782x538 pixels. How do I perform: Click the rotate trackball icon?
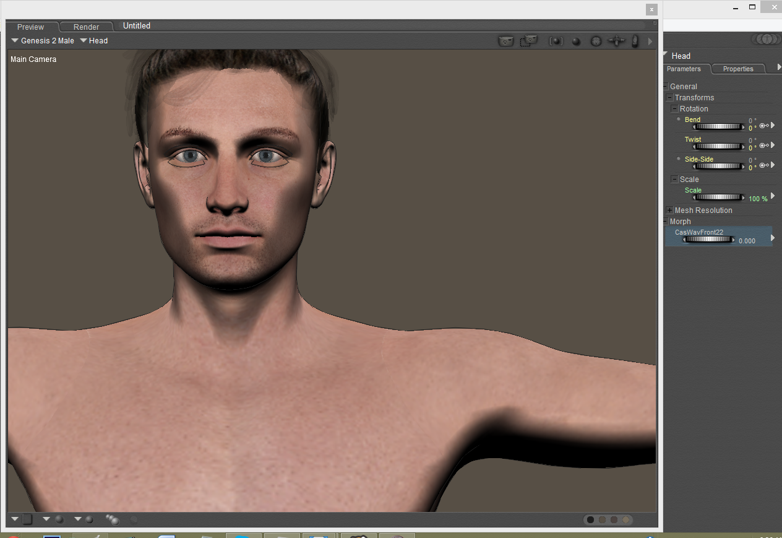point(596,41)
